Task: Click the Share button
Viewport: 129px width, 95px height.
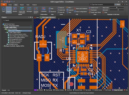Action: pyautogui.click(x=117, y=5)
